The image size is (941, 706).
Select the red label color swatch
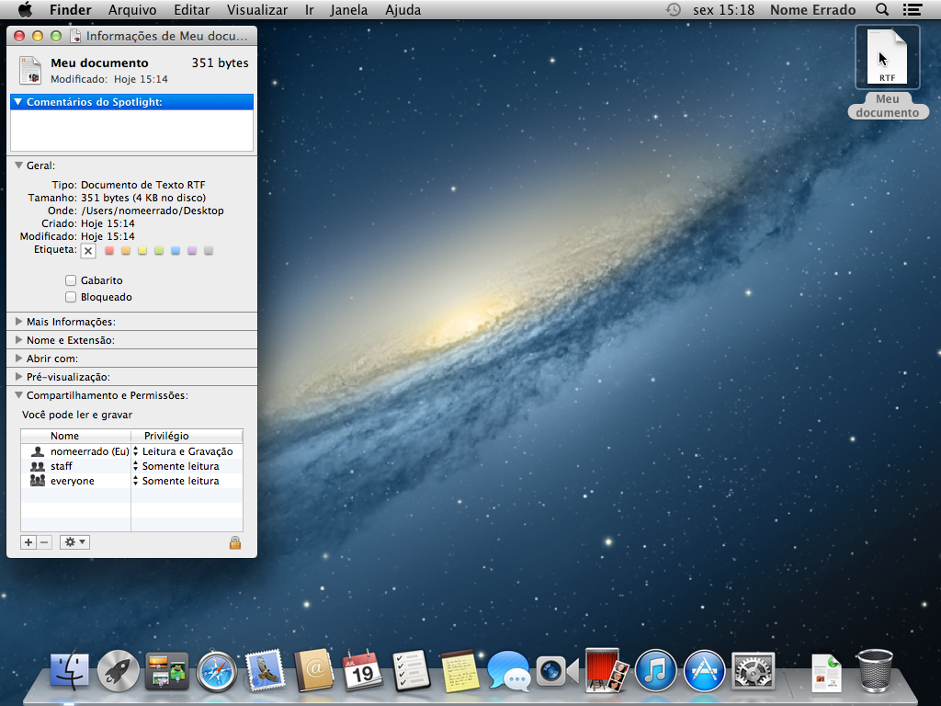point(109,250)
